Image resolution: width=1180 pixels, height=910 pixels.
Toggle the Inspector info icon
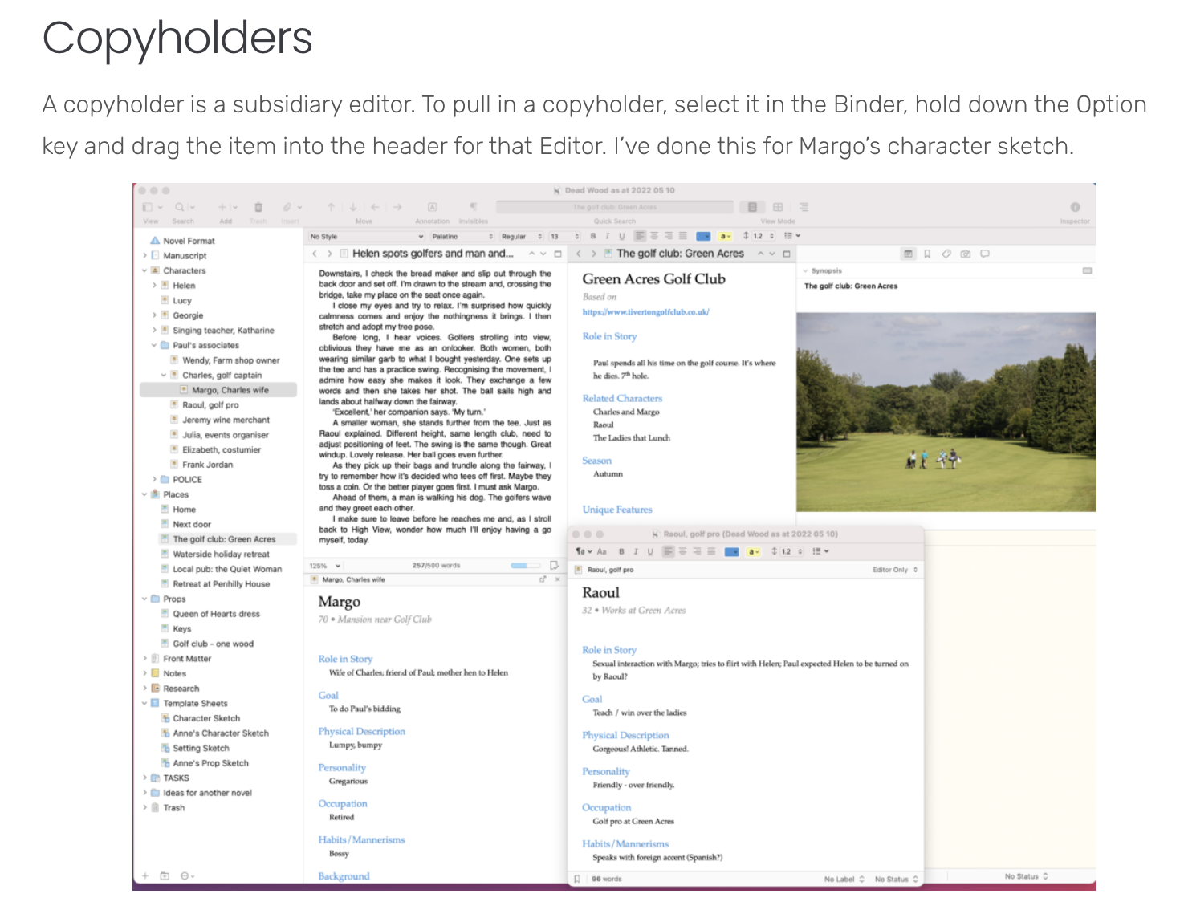(x=1075, y=207)
